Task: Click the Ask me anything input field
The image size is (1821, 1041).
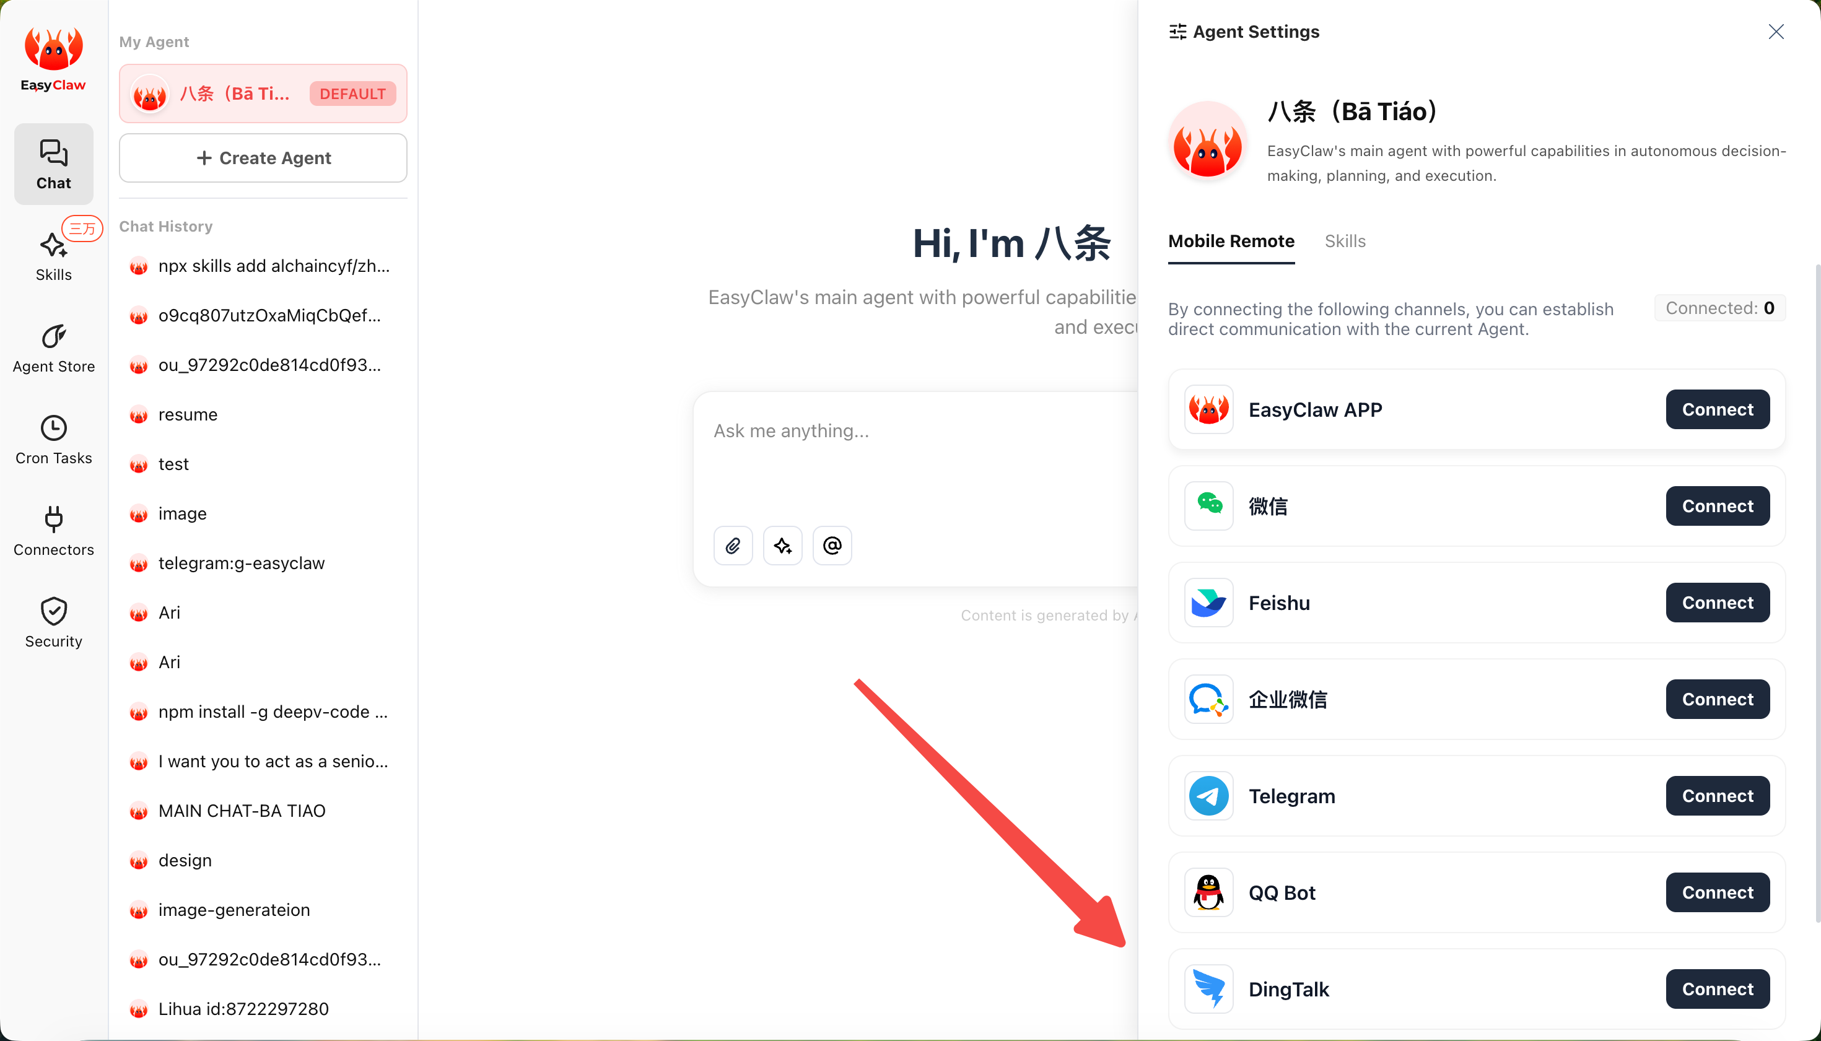Action: (x=915, y=458)
